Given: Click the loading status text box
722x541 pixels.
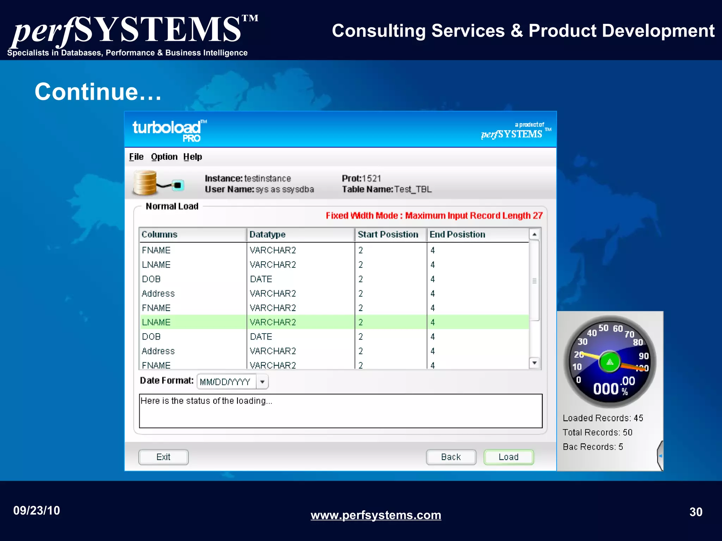Looking at the screenshot, I should (340, 411).
